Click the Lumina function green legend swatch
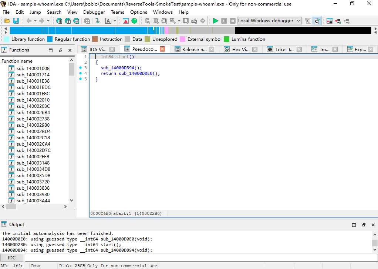This screenshot has width=378, height=269. 226,39
